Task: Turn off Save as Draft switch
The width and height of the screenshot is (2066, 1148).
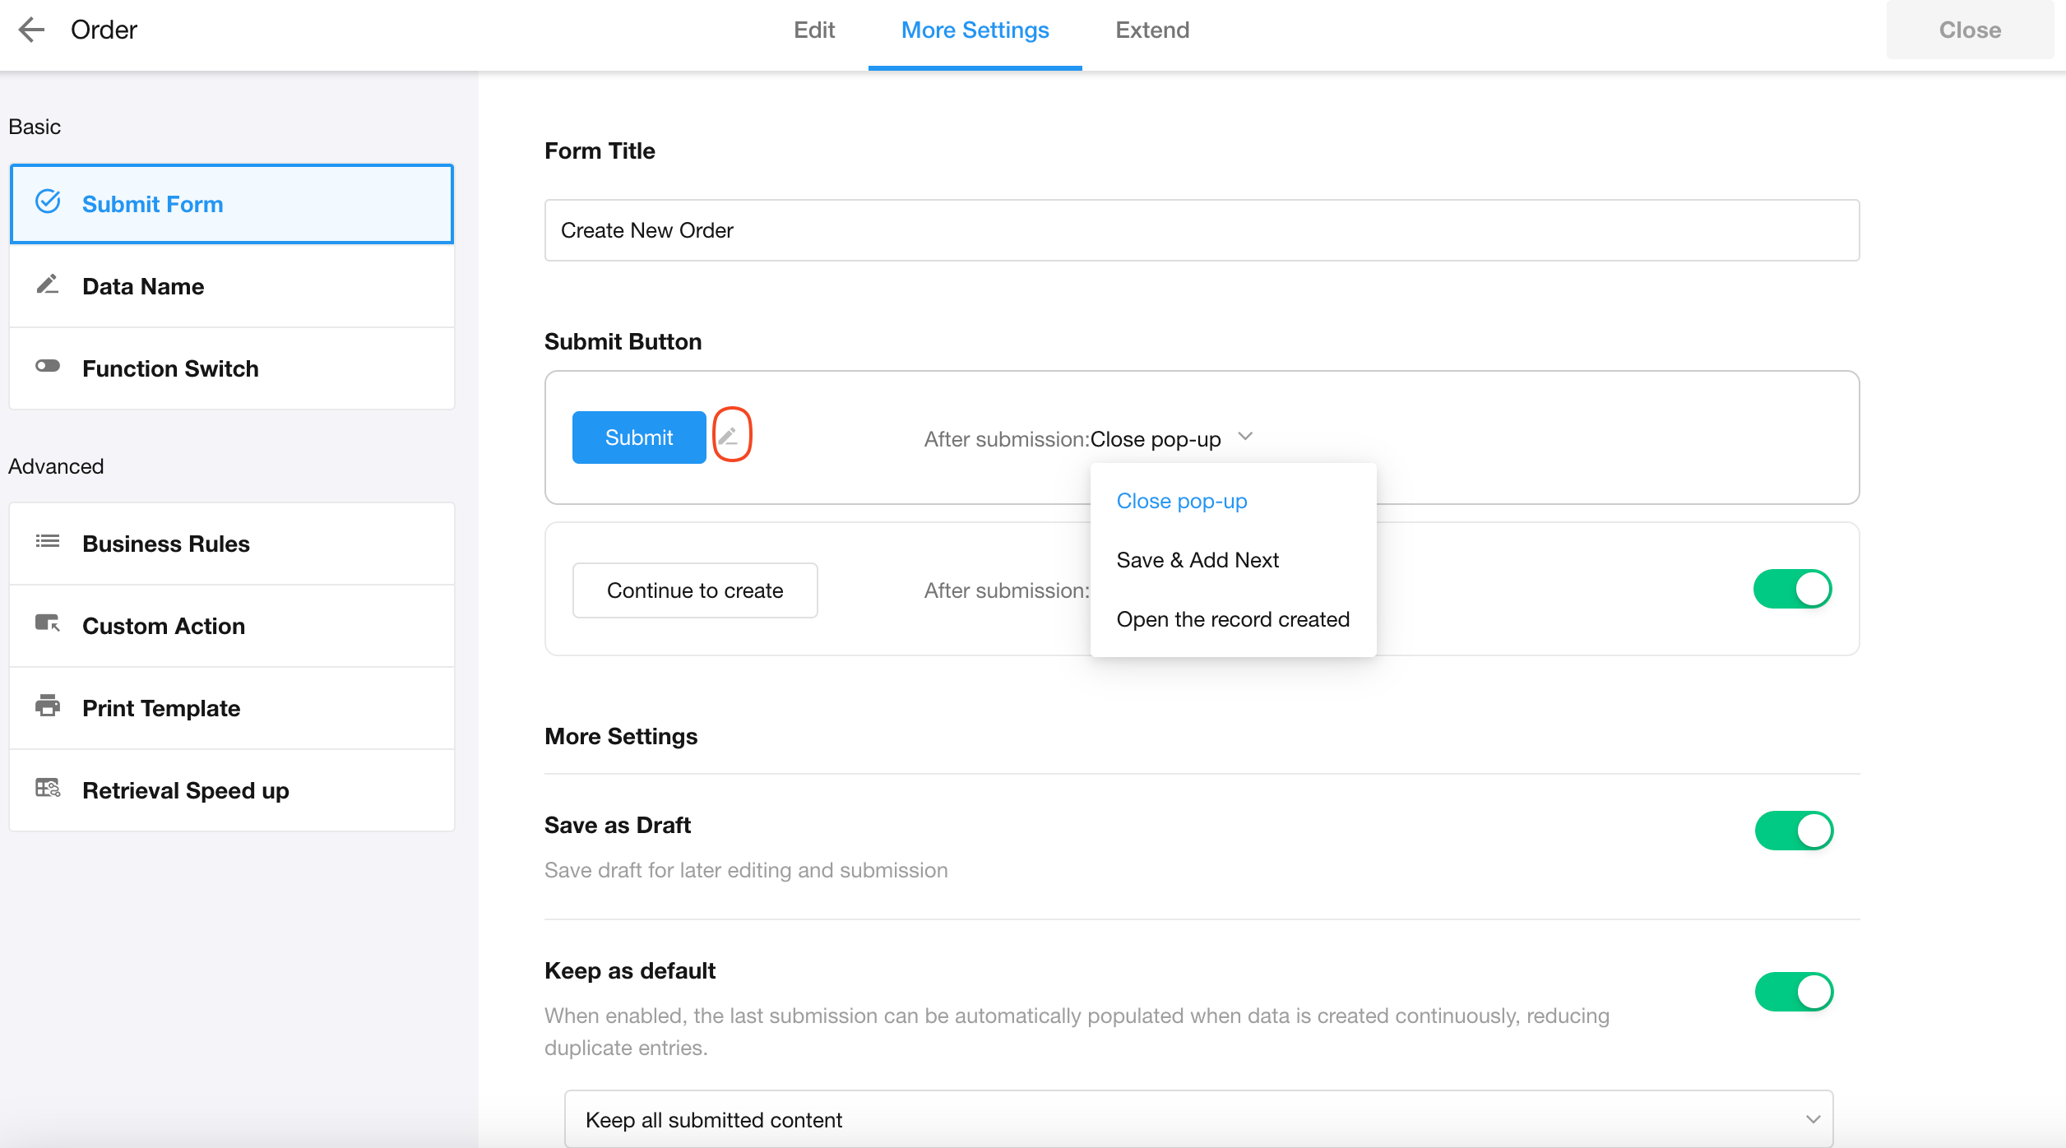Action: [x=1794, y=831]
